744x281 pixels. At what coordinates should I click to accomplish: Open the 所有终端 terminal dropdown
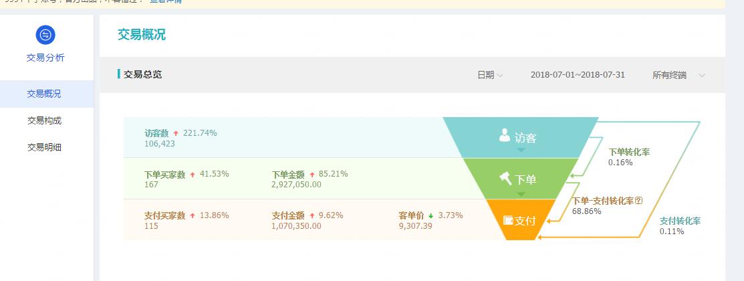678,75
